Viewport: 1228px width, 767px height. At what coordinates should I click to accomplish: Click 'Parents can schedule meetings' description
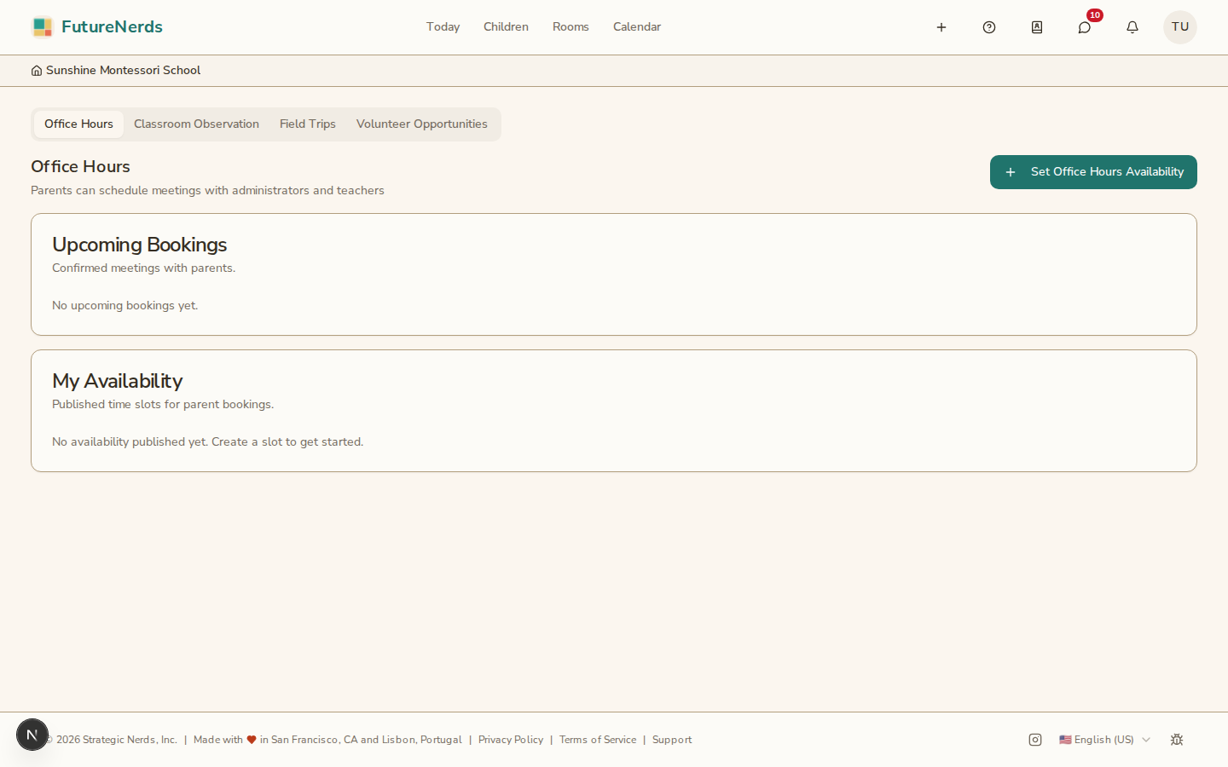pos(207,191)
